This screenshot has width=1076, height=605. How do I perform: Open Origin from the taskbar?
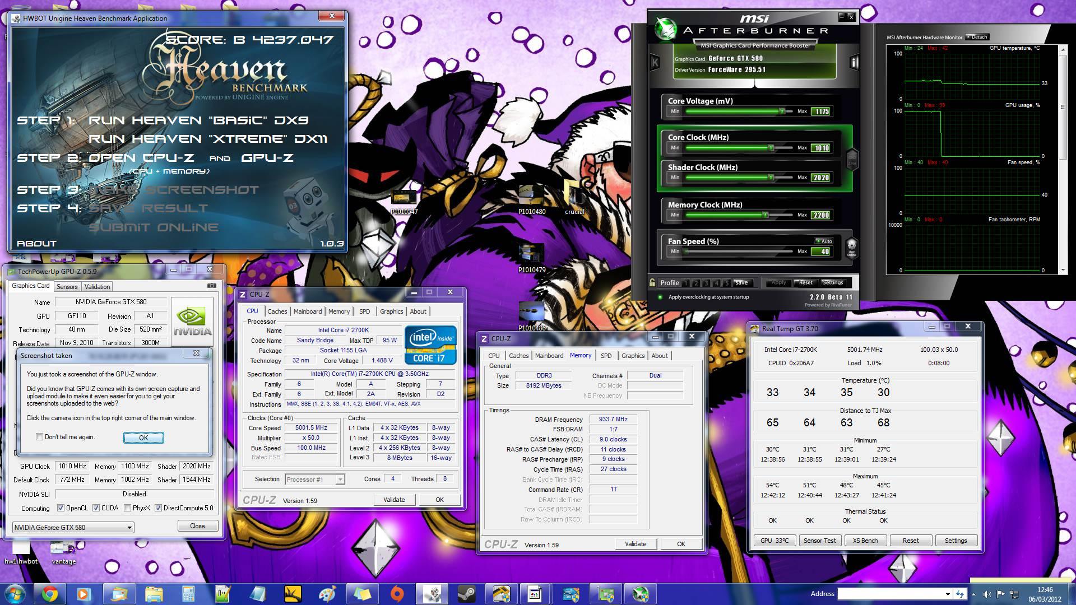397,594
